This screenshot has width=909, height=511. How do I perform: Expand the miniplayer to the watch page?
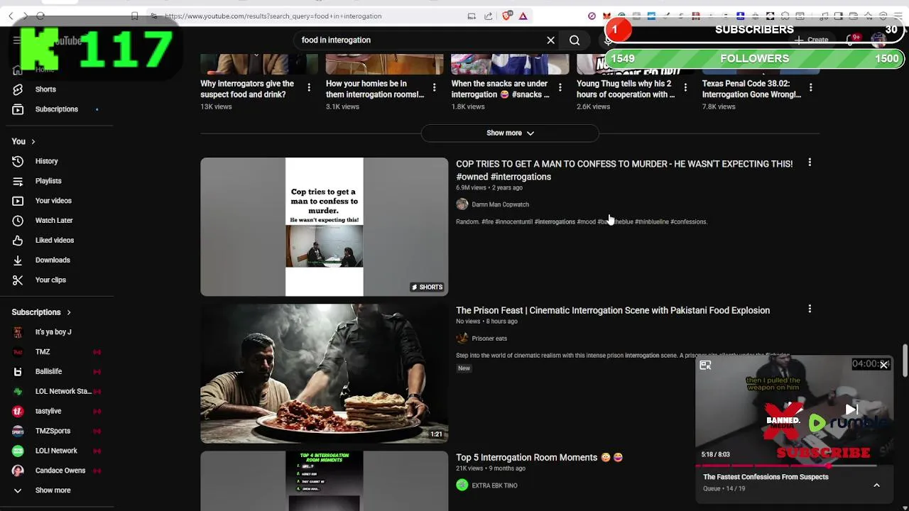705,366
